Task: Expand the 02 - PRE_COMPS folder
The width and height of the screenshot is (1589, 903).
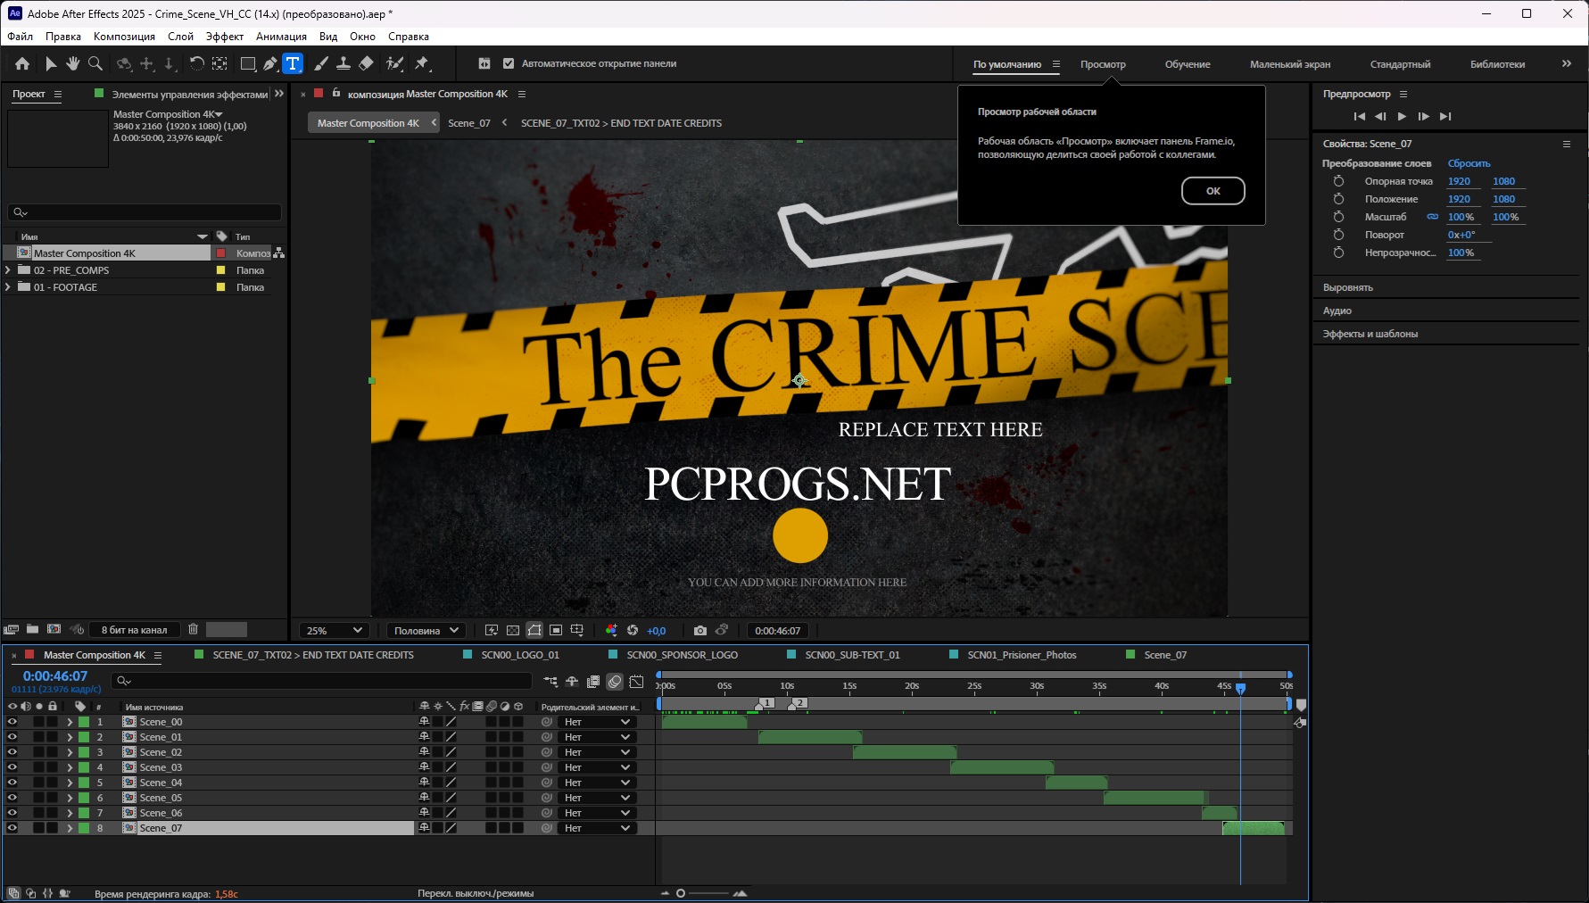Action: (9, 270)
